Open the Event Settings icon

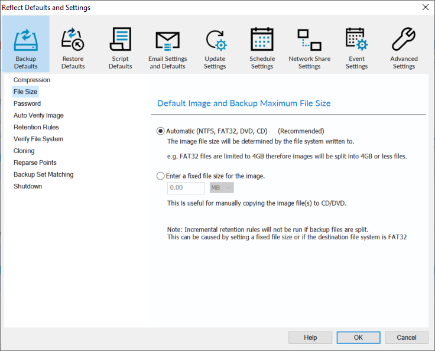tap(356, 40)
